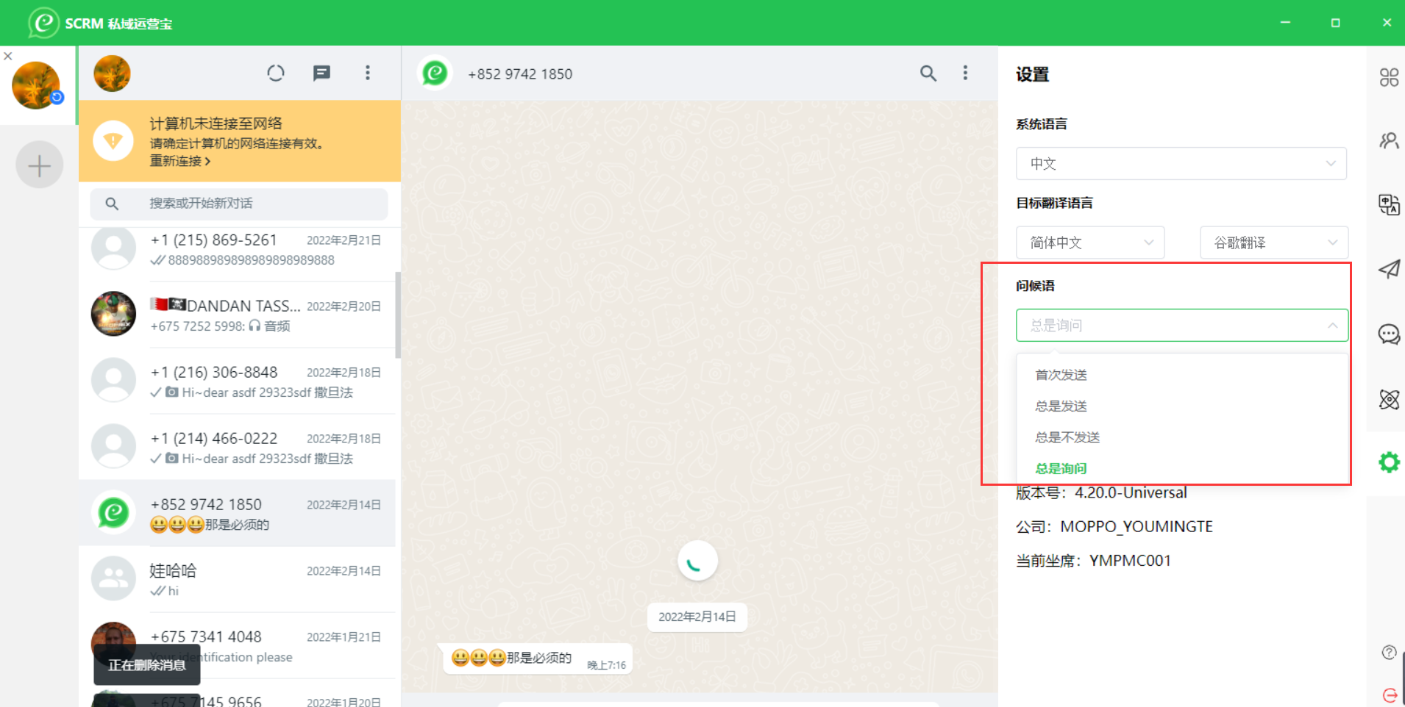Maximize the SCRM window

coord(1336,23)
